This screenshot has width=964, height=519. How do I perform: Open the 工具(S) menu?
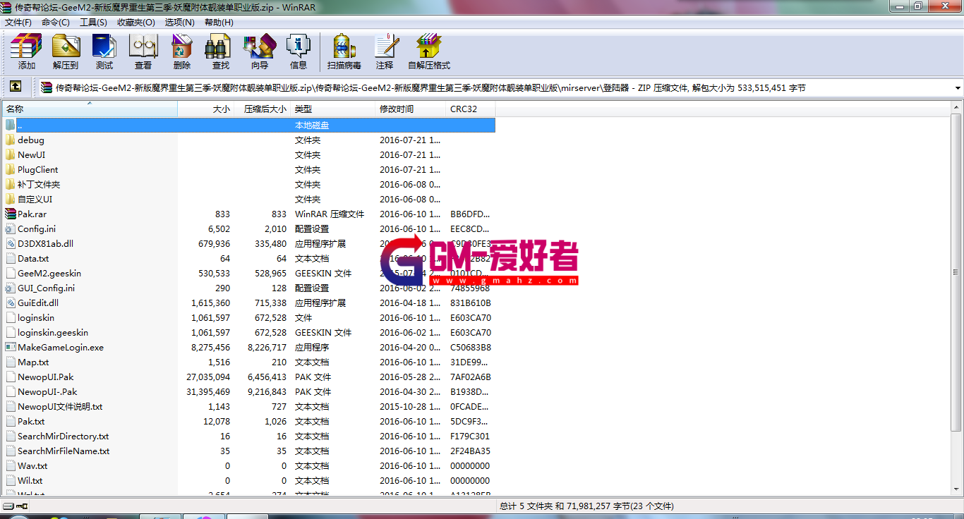click(93, 22)
